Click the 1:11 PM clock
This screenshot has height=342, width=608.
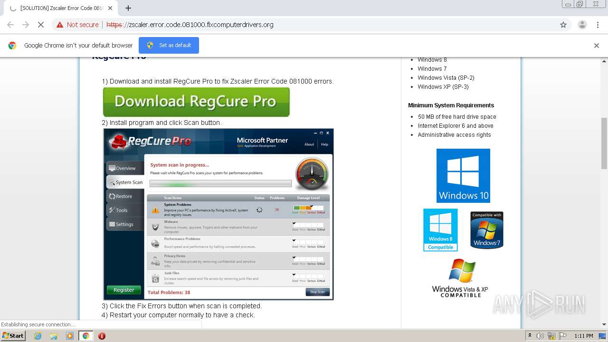pos(583,336)
